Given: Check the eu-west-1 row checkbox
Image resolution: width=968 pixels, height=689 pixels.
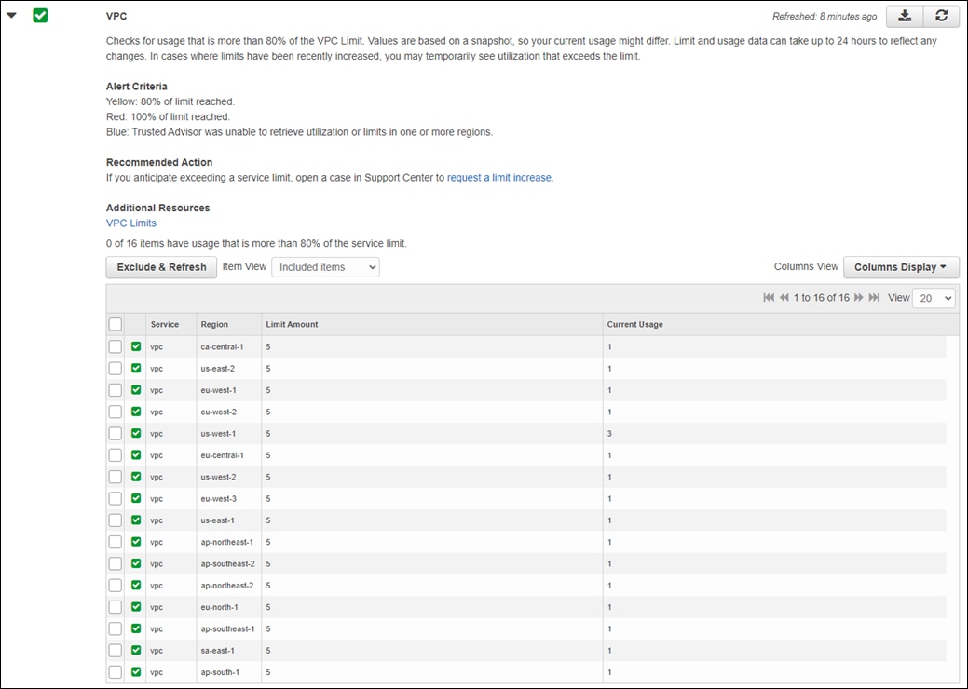Looking at the screenshot, I should (x=116, y=390).
